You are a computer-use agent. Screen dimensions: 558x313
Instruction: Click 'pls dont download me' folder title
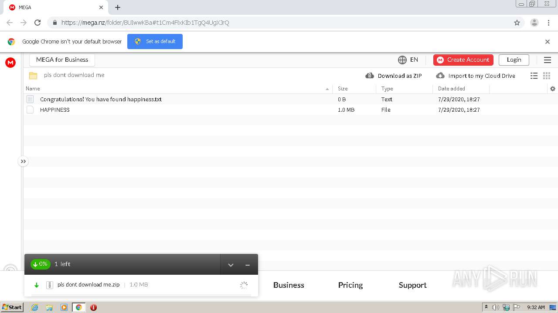[x=74, y=75]
